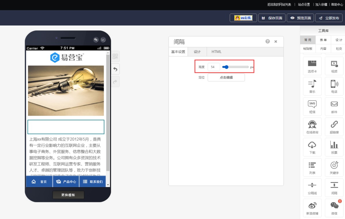The image size is (345, 219).
Task: Select the light bulb banner image
Action: point(66,91)
